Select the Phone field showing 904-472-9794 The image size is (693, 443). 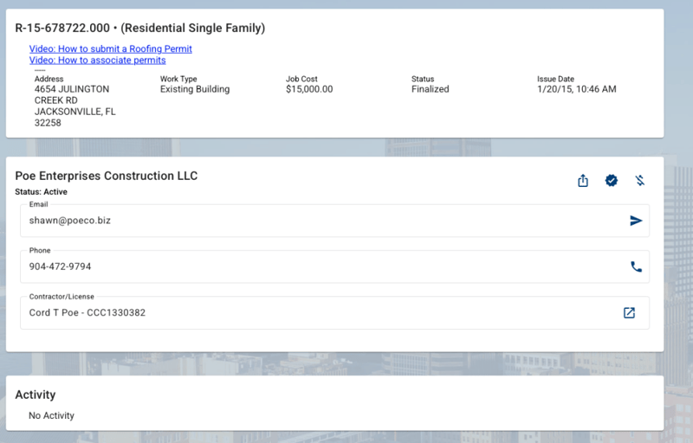(321, 266)
